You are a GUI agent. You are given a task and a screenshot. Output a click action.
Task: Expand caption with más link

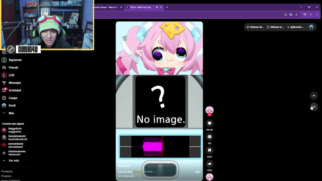[x=197, y=172]
